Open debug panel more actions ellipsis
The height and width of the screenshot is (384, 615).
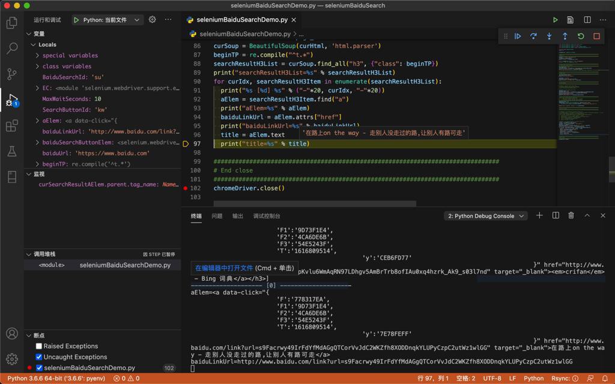(x=168, y=20)
